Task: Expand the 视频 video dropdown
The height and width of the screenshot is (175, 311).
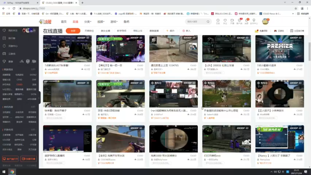Action: click(x=101, y=22)
